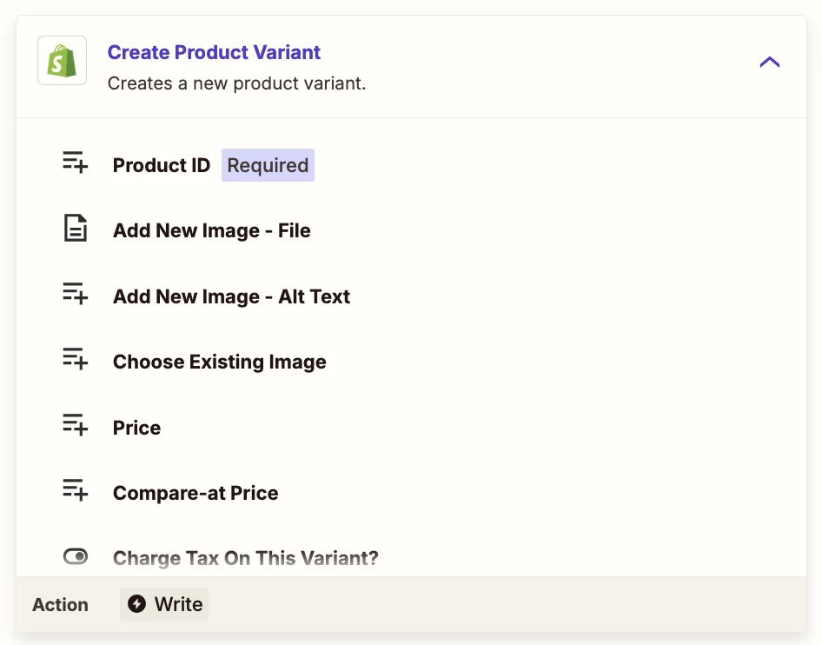
Task: Click the toggle icon beside Charge Tax On This Variant
Action: [x=76, y=555]
